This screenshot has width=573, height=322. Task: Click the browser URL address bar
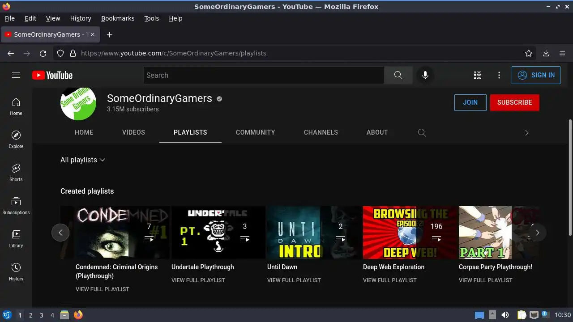pyautogui.click(x=295, y=53)
